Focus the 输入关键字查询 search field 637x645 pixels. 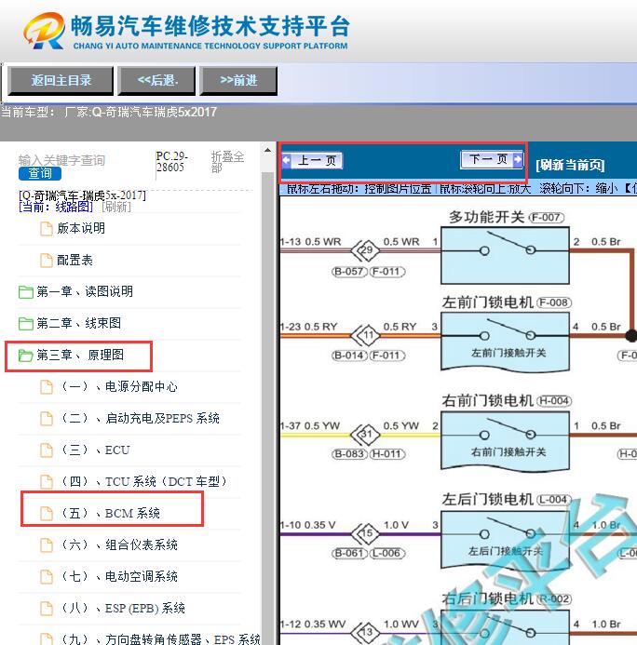61,160
